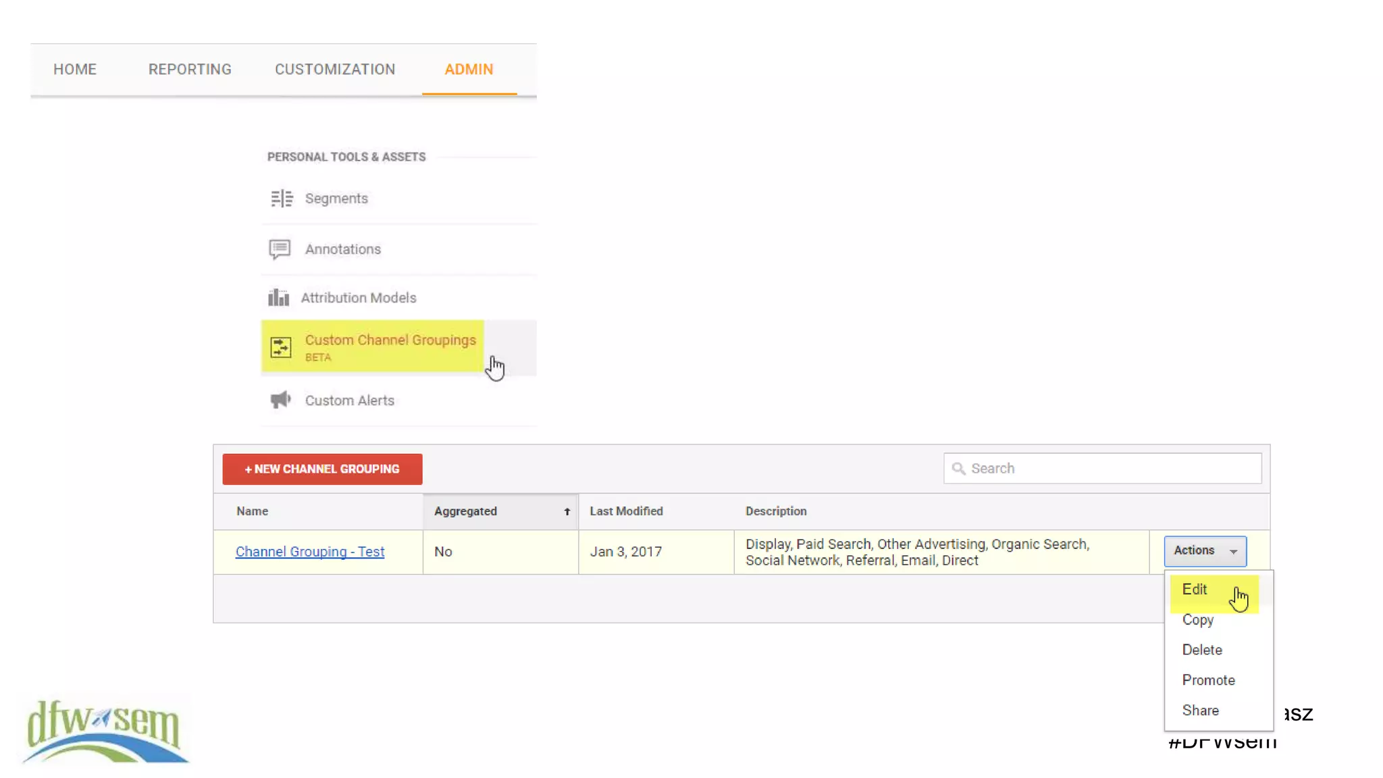The width and height of the screenshot is (1383, 778).
Task: Select Edit from the Actions menu
Action: click(x=1195, y=590)
